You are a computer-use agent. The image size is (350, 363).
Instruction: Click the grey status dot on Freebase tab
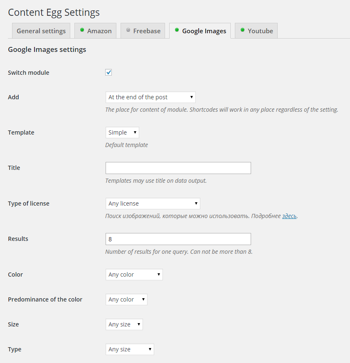point(128,30)
